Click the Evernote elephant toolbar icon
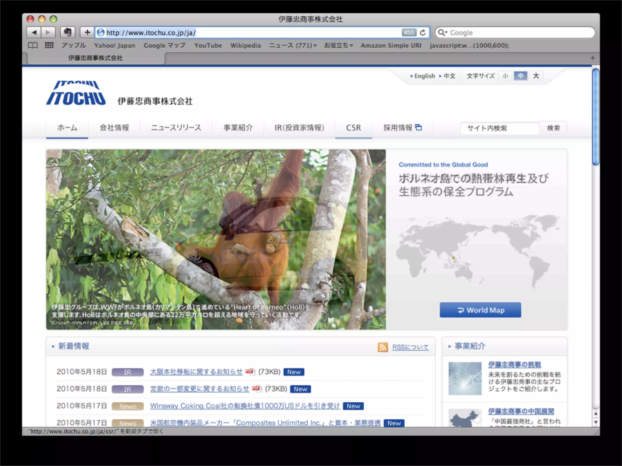Image resolution: width=622 pixels, height=466 pixels. 67,32
